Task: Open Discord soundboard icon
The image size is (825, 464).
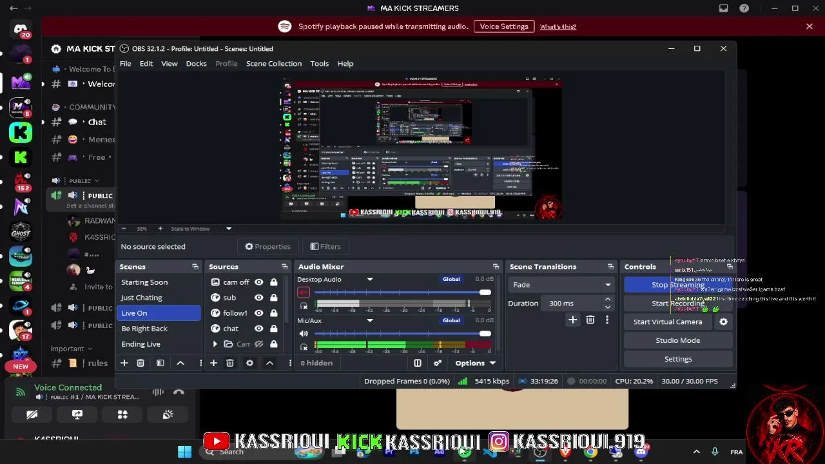Action: tap(168, 414)
